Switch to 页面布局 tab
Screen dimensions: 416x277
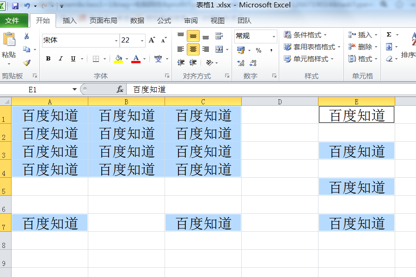pos(103,20)
